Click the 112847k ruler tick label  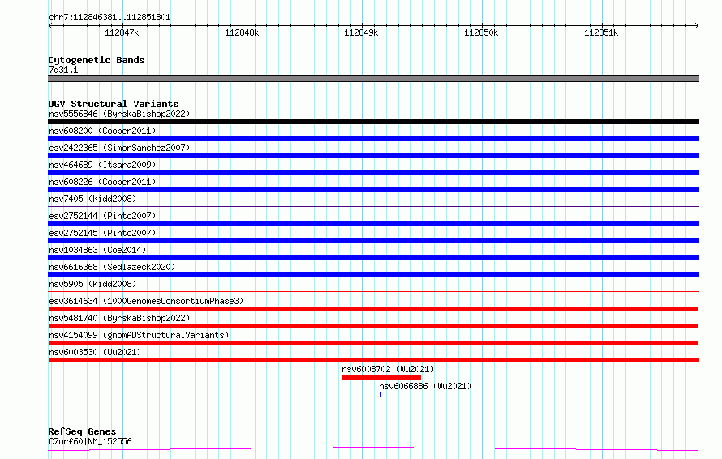(x=122, y=32)
